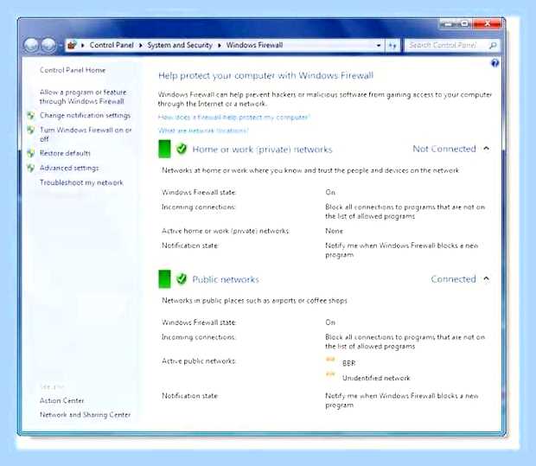Click the search magnifier icon
This screenshot has height=466, width=536.
click(493, 45)
